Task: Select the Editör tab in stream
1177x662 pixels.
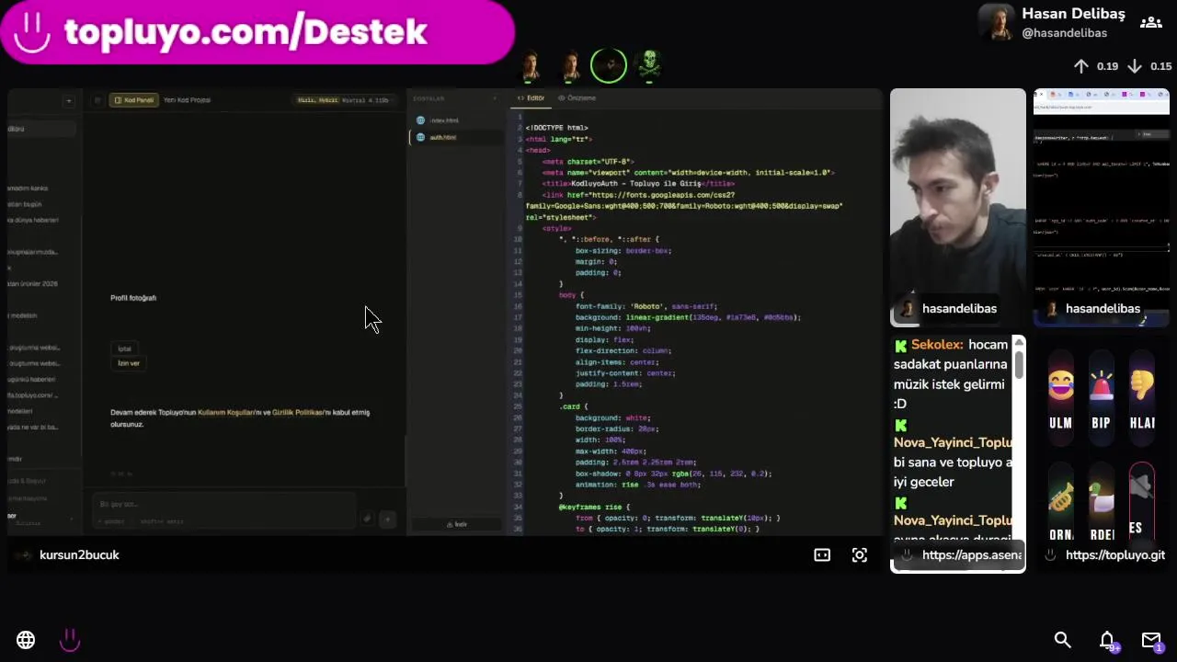Action: pyautogui.click(x=531, y=97)
